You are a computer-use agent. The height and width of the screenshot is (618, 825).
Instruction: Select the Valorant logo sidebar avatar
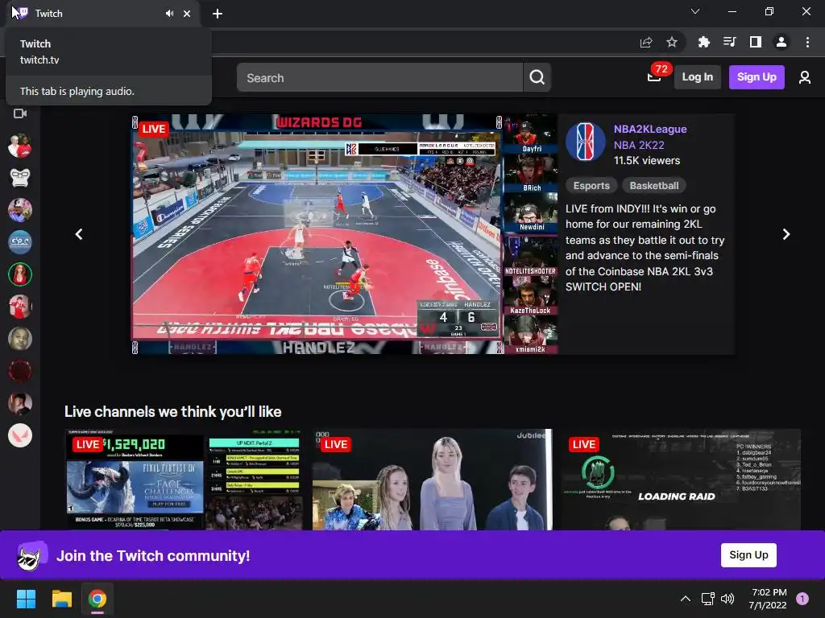(20, 435)
